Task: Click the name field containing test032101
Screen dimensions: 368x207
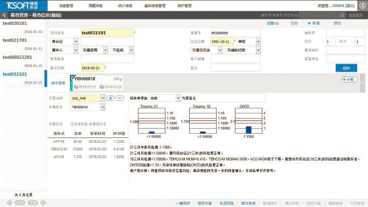Action: [107, 33]
